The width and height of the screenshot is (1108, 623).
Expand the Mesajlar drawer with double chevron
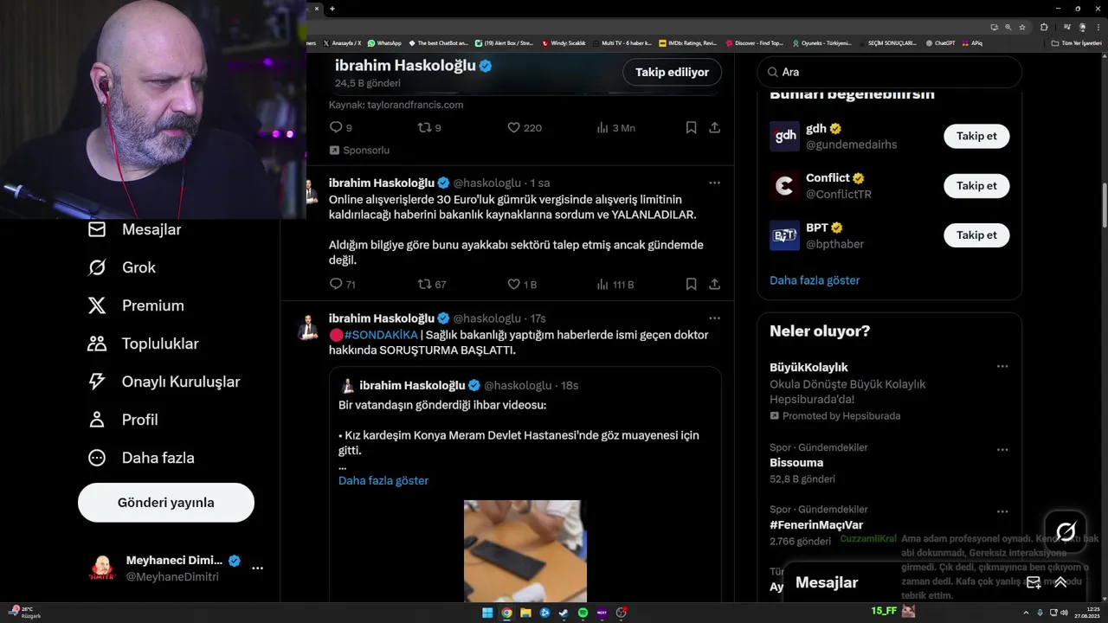(1060, 582)
